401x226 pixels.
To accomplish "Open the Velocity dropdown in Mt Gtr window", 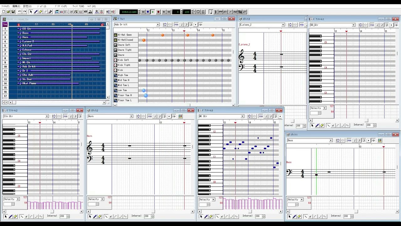I will tap(213, 199).
